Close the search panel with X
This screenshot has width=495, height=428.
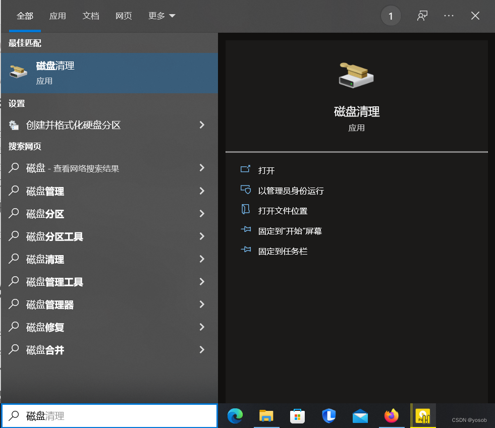[475, 16]
